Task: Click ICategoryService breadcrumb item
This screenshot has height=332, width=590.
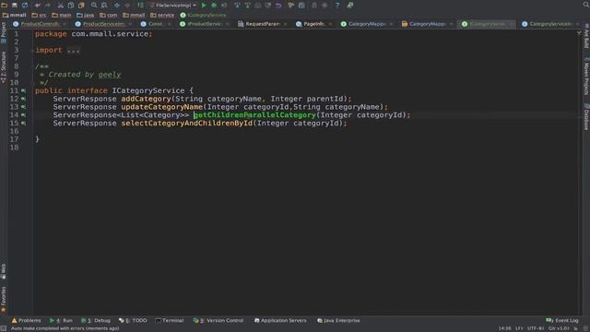Action: [203, 15]
